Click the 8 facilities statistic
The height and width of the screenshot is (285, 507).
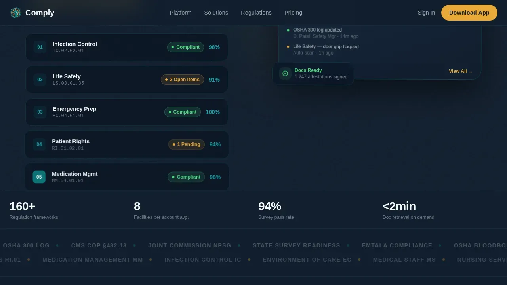click(137, 206)
